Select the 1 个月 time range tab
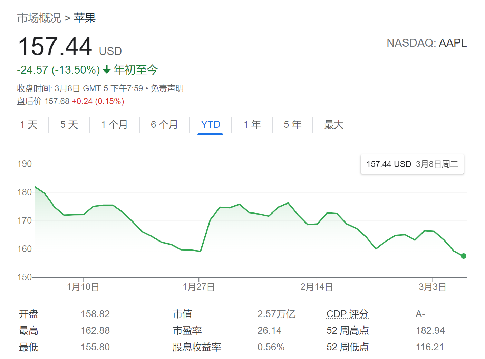The width and height of the screenshot is (485, 359). pyautogui.click(x=114, y=124)
